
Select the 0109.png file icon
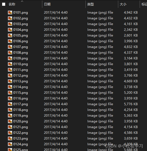click(10, 58)
